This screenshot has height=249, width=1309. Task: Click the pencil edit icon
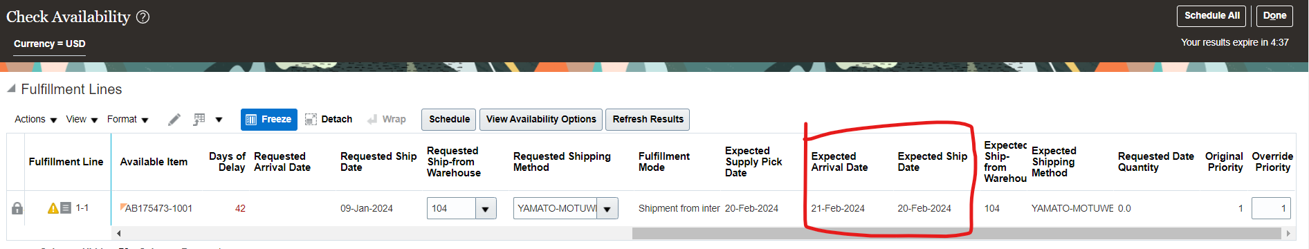tap(174, 120)
